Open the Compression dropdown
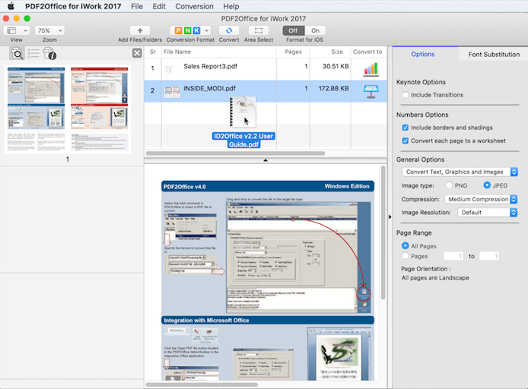 pos(481,199)
